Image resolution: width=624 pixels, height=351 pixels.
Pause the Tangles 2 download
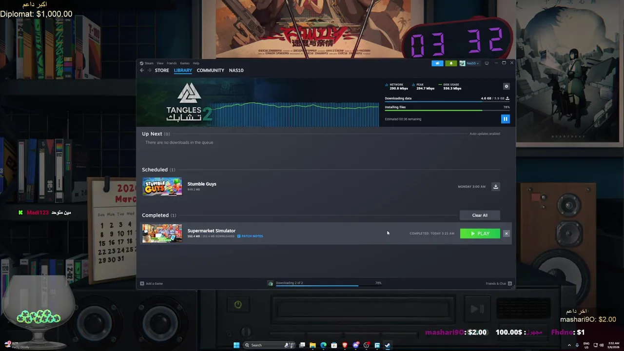(505, 119)
